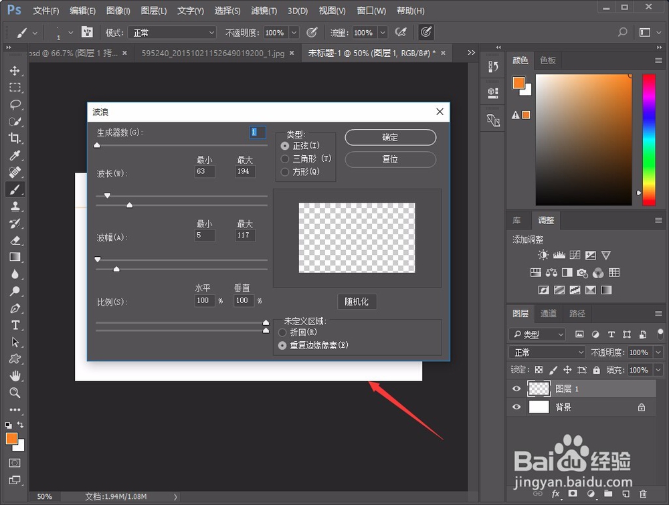This screenshot has width=669, height=505.
Task: Select the Pen tool
Action: click(15, 308)
